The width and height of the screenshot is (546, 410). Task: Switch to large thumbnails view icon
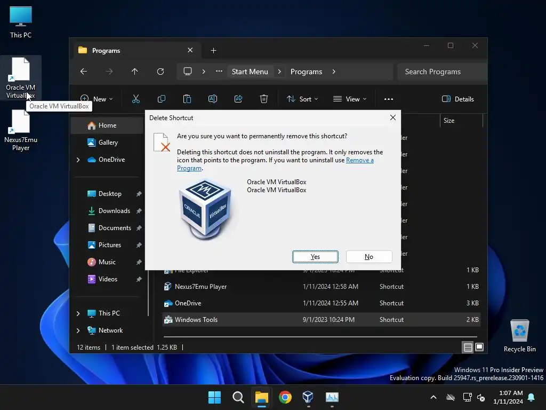(479, 347)
